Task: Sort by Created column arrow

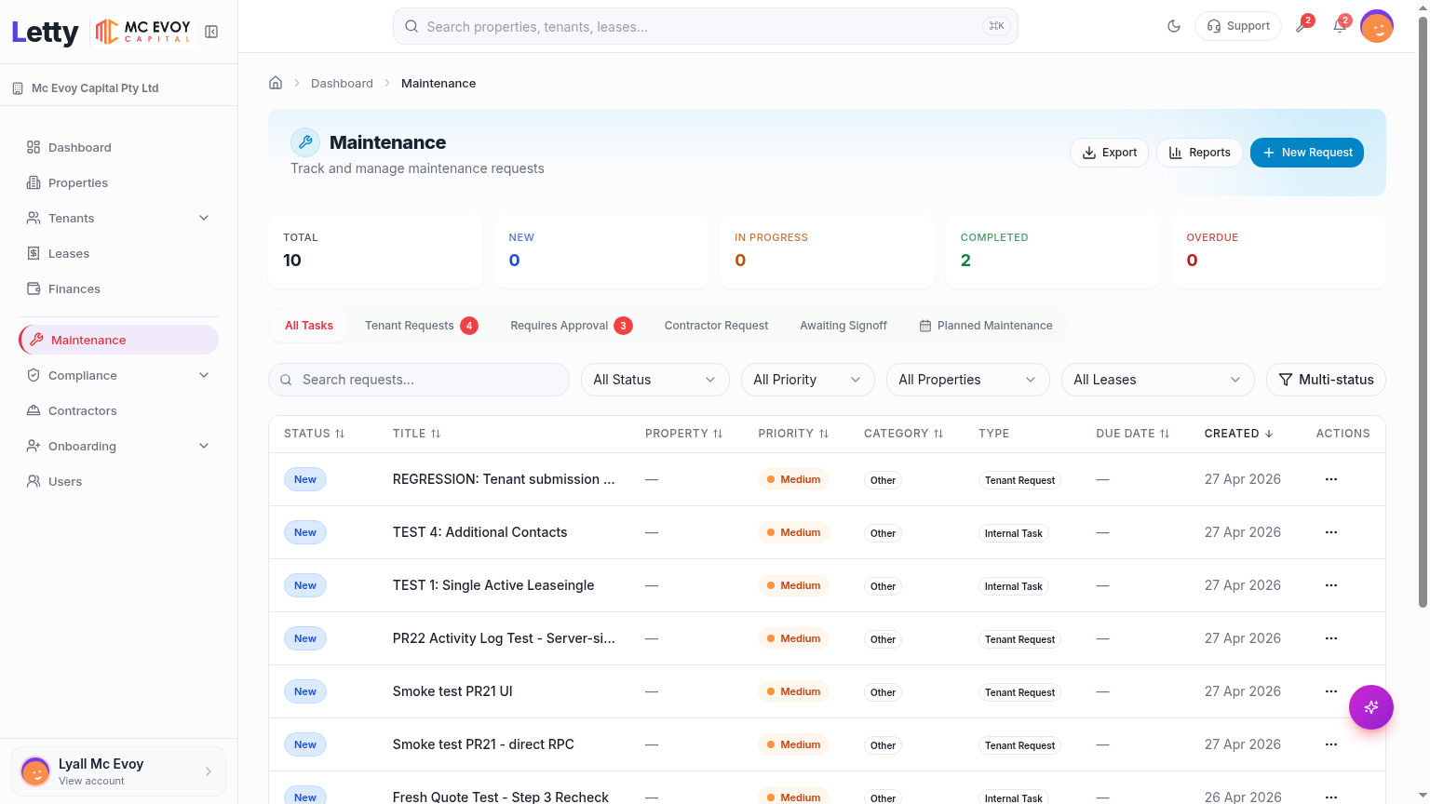Action: pyautogui.click(x=1269, y=434)
